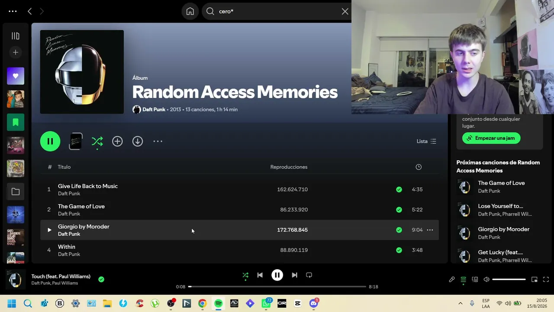Change the view with the Lista dropdown
This screenshot has height=312, width=554.
click(426, 141)
